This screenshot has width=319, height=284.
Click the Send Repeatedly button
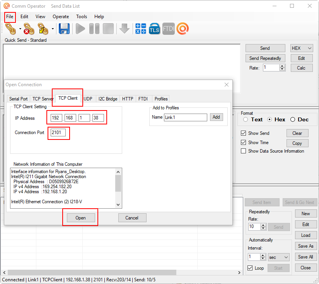point(265,58)
